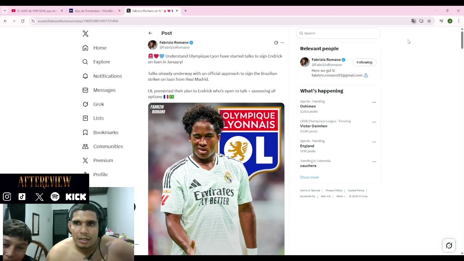Open the tab search dropdown arrow
The height and width of the screenshot is (261, 464).
coord(5,11)
